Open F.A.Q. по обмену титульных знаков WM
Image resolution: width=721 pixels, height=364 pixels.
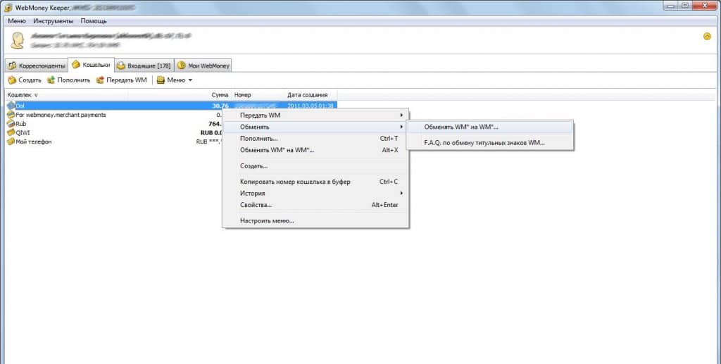click(x=490, y=142)
